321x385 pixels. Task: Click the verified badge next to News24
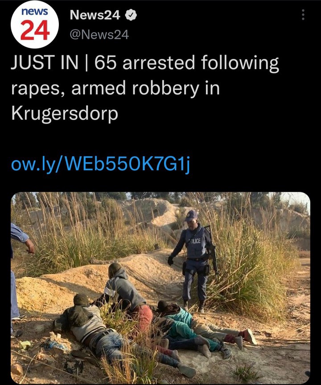(x=131, y=15)
